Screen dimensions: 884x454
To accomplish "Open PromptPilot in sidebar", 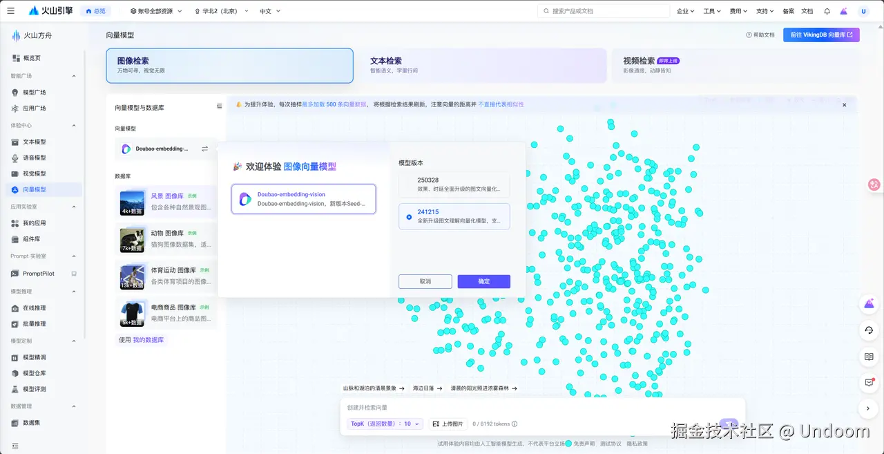I will [x=42, y=274].
